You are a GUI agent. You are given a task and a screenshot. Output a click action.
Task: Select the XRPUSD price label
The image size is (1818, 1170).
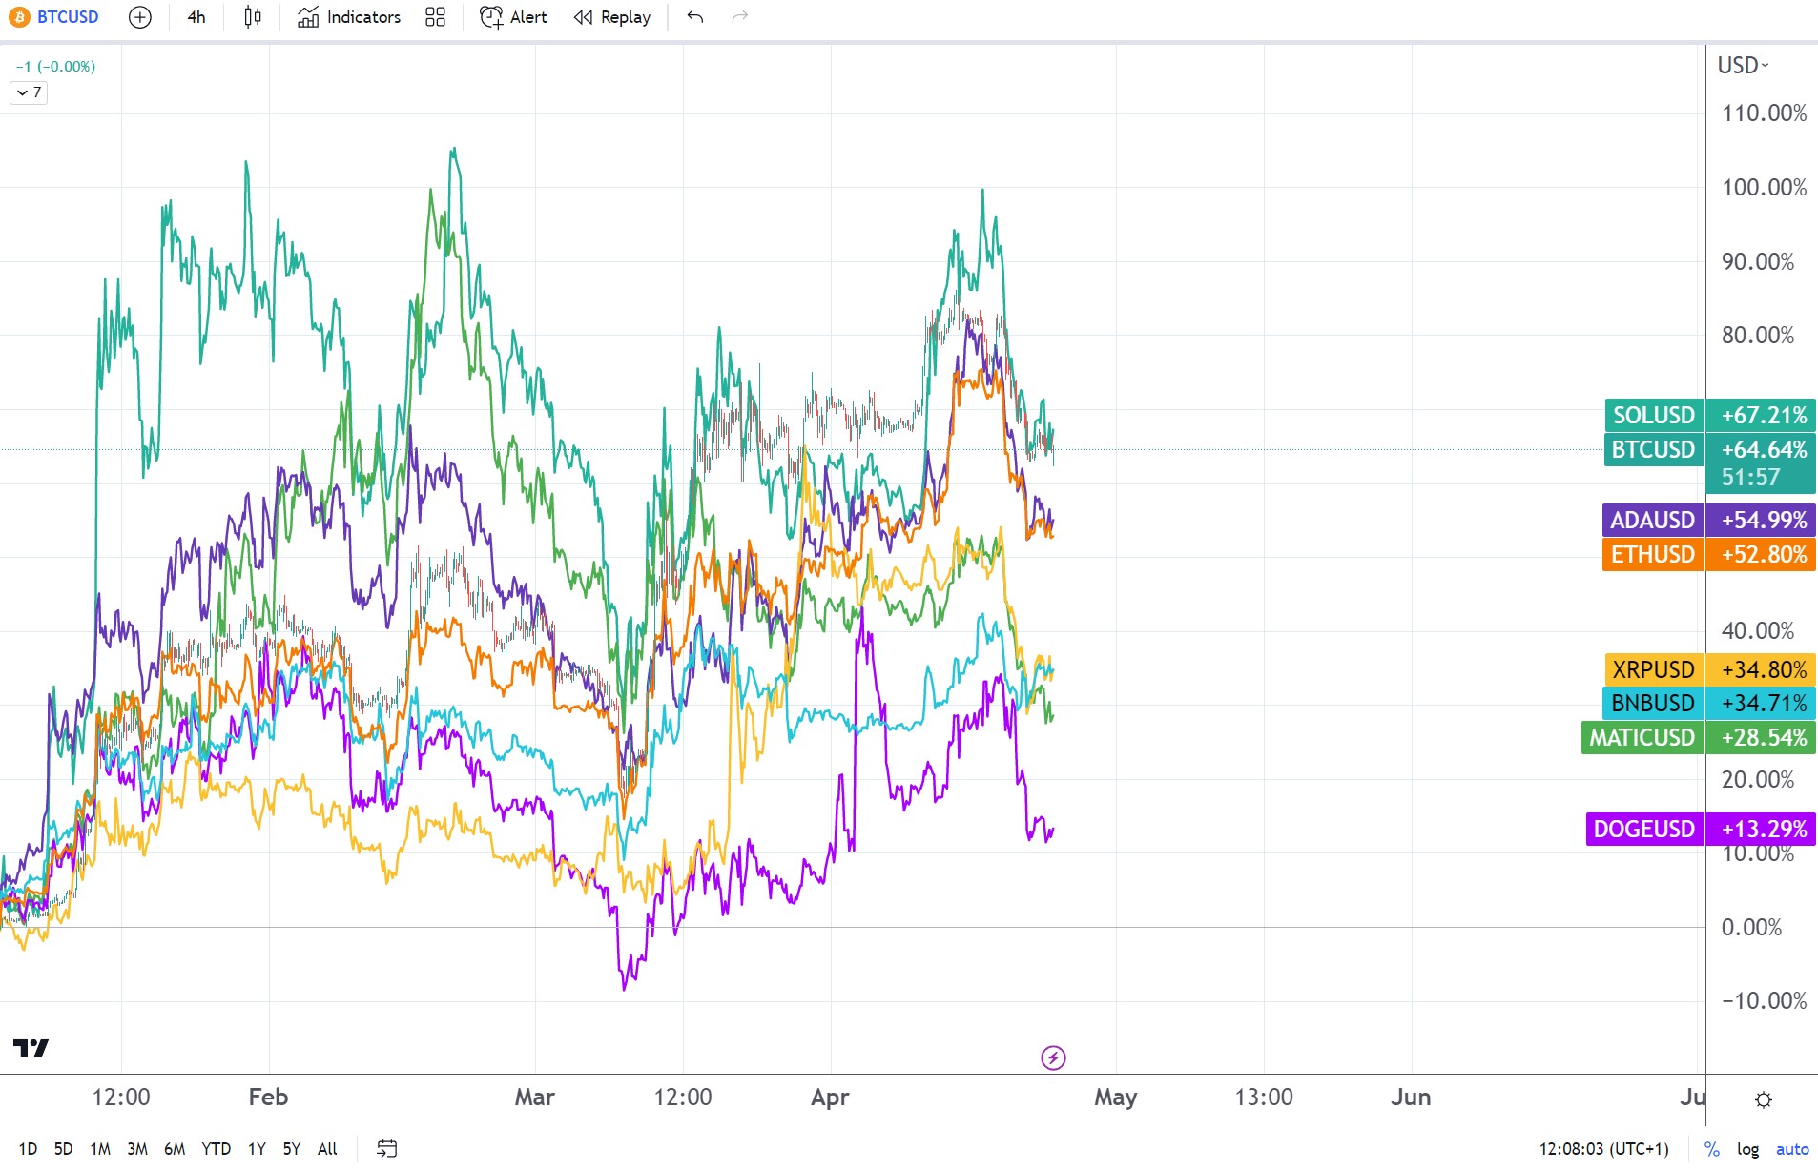tap(1654, 669)
